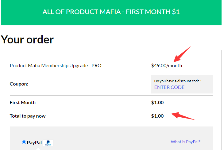The height and width of the screenshot is (150, 224).
Task: Click the Total to pay now $1.00 amount
Action: click(157, 116)
